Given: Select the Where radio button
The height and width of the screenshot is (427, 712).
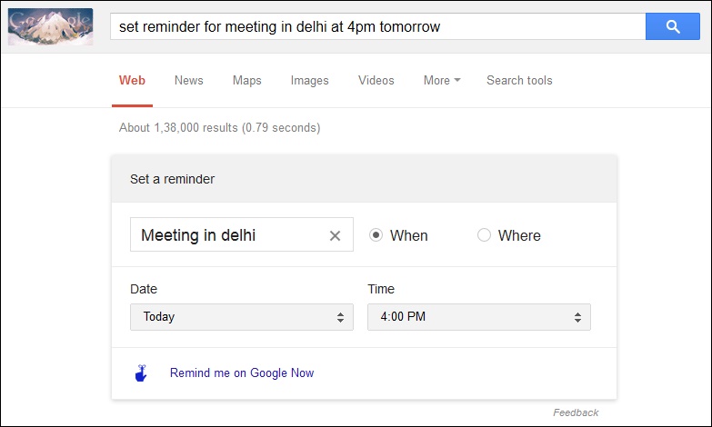Looking at the screenshot, I should coord(484,235).
